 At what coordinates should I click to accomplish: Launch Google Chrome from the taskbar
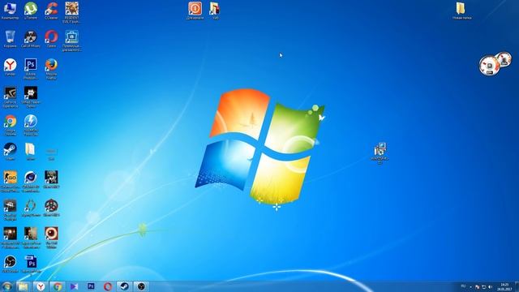click(58, 286)
